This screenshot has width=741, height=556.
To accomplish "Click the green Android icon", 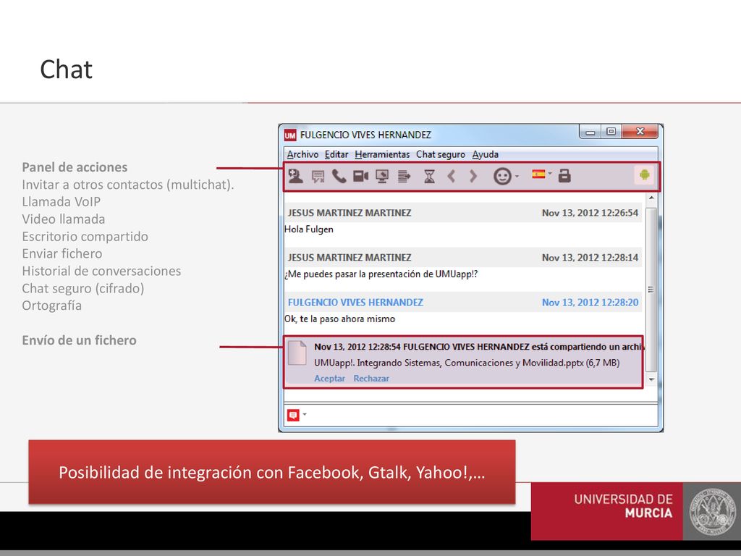I will (x=644, y=175).
